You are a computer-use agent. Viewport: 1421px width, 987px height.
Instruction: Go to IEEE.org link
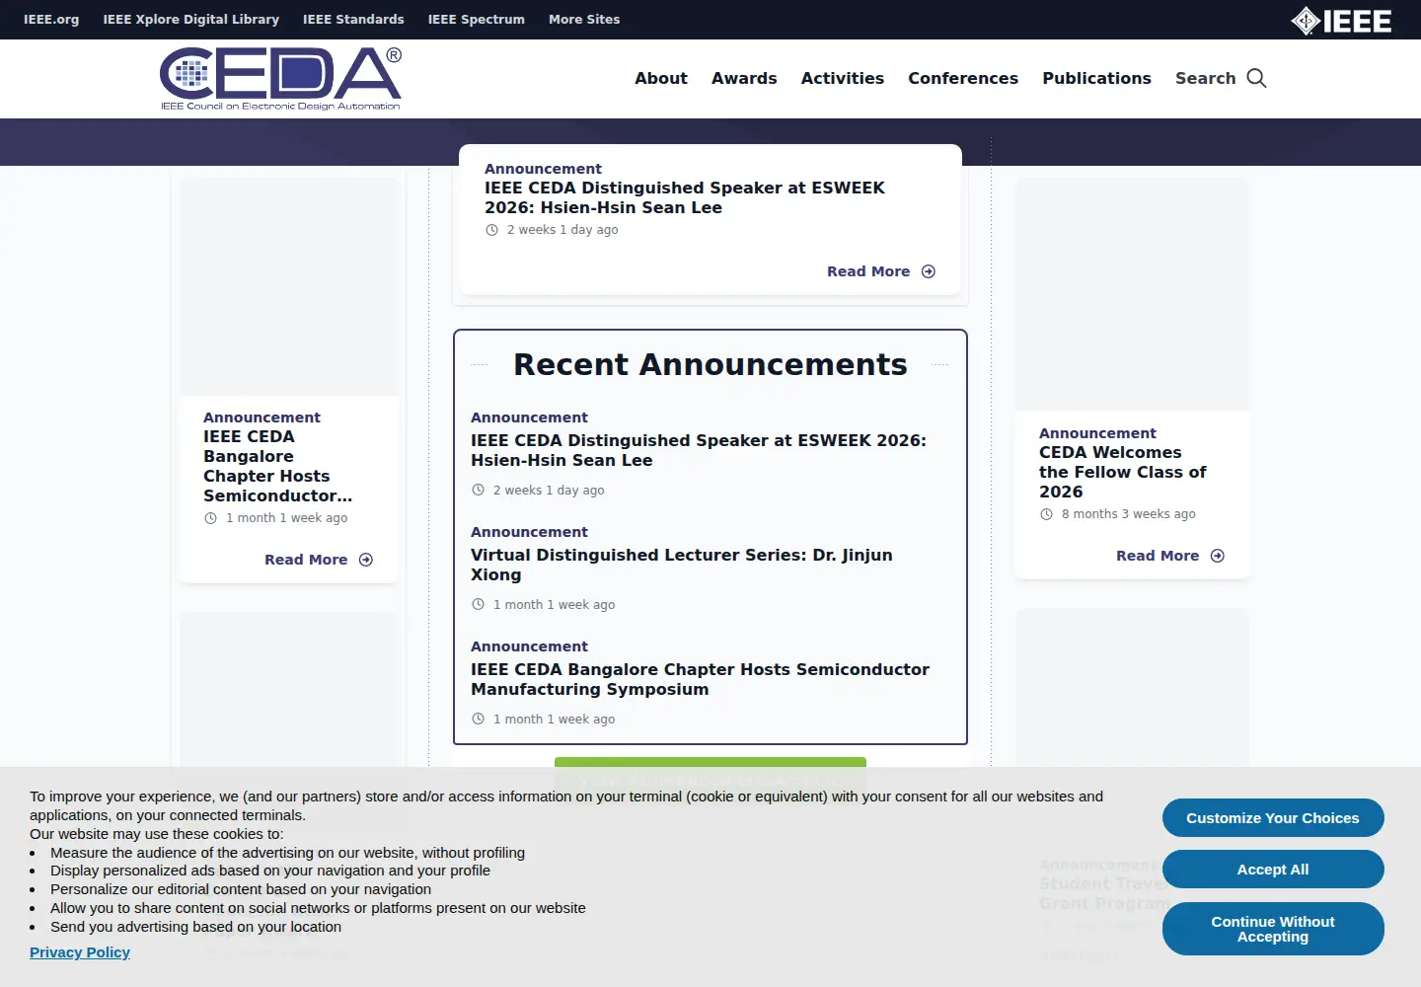pos(51,19)
